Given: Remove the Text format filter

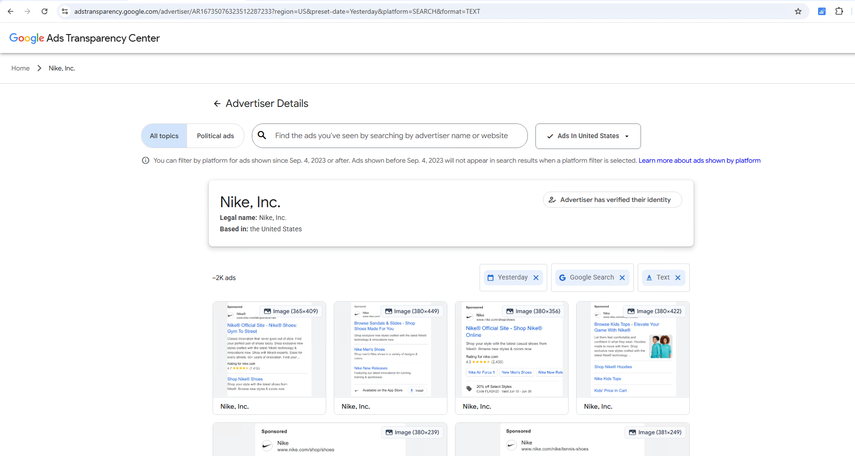Looking at the screenshot, I should point(678,277).
